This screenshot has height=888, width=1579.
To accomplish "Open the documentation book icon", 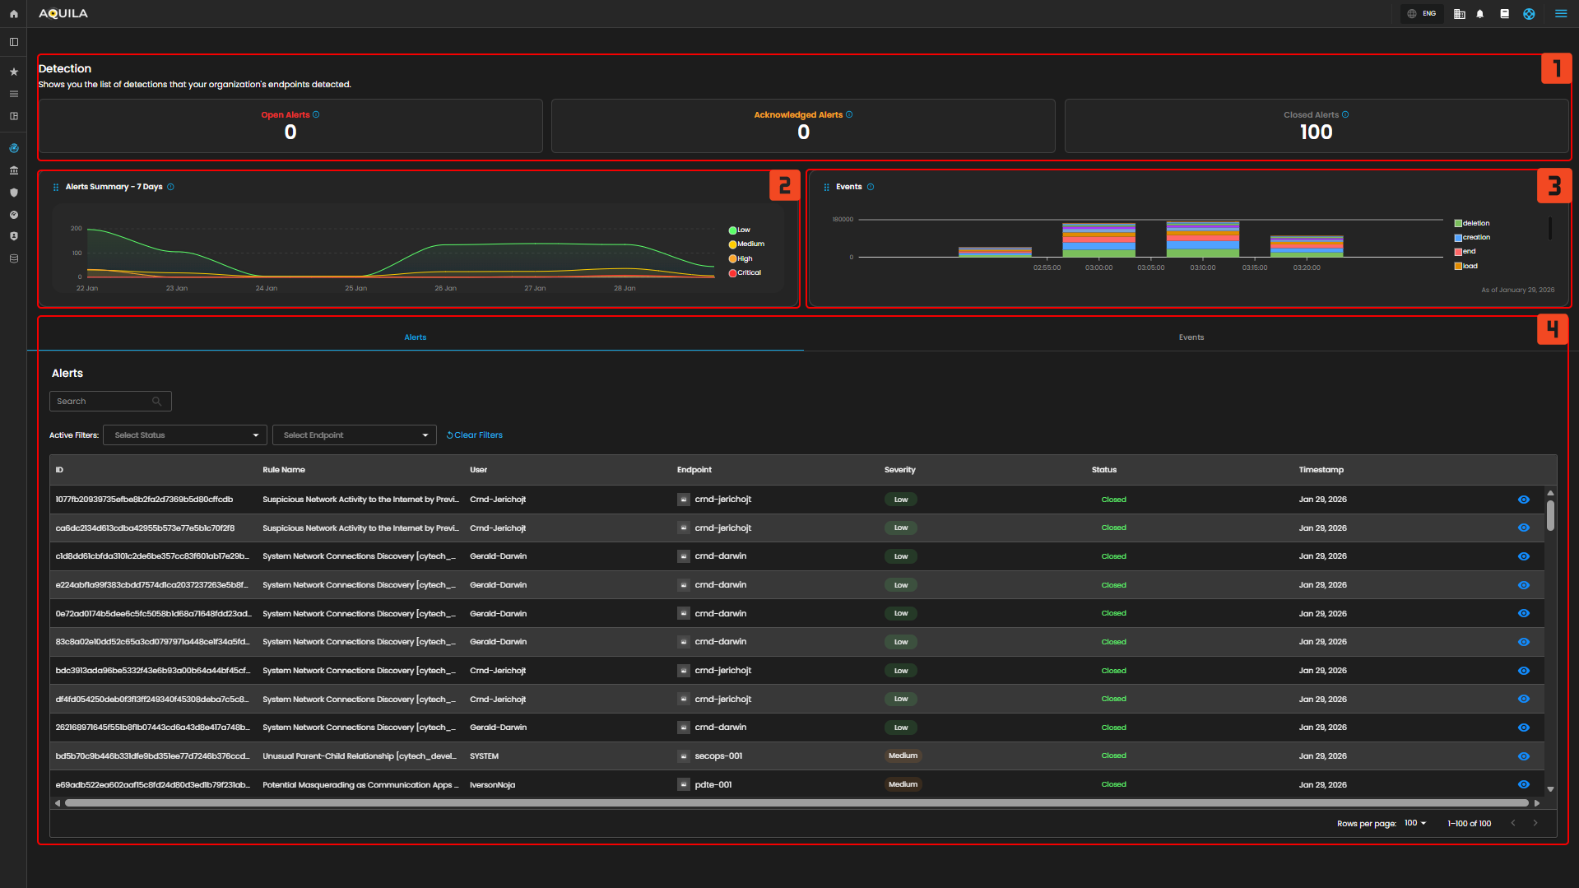I will (x=1504, y=14).
